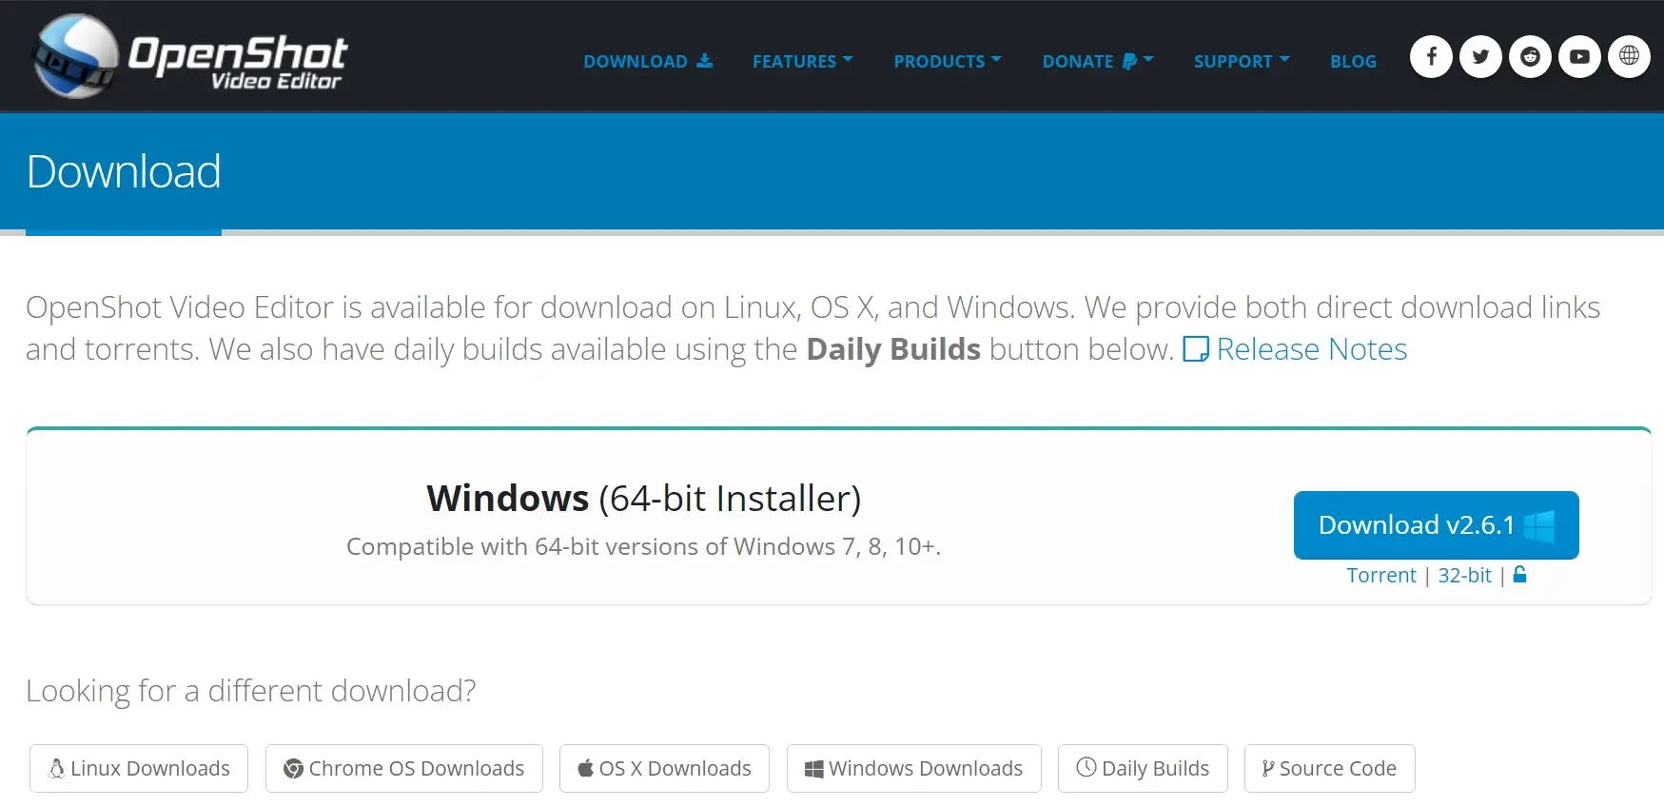This screenshot has width=1664, height=807.
Task: Click the Download v2.6.1 button
Action: (x=1437, y=525)
